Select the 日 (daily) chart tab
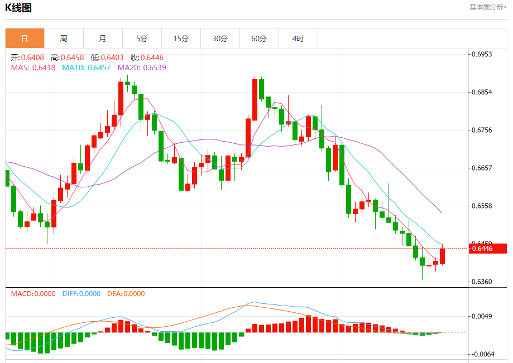This screenshot has height=363, width=513. click(x=25, y=38)
